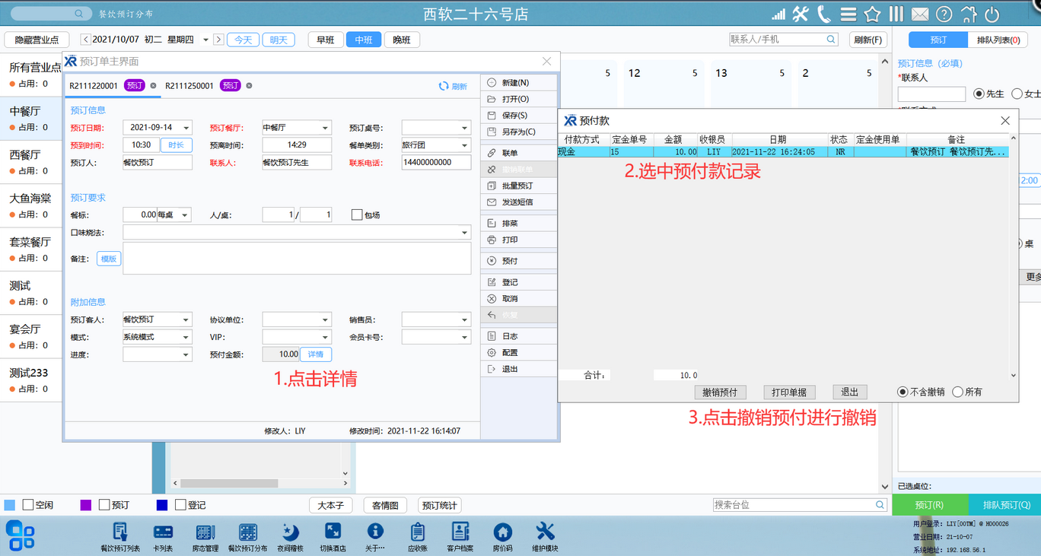Open the 关于 about icon
1041x556 pixels.
click(375, 536)
